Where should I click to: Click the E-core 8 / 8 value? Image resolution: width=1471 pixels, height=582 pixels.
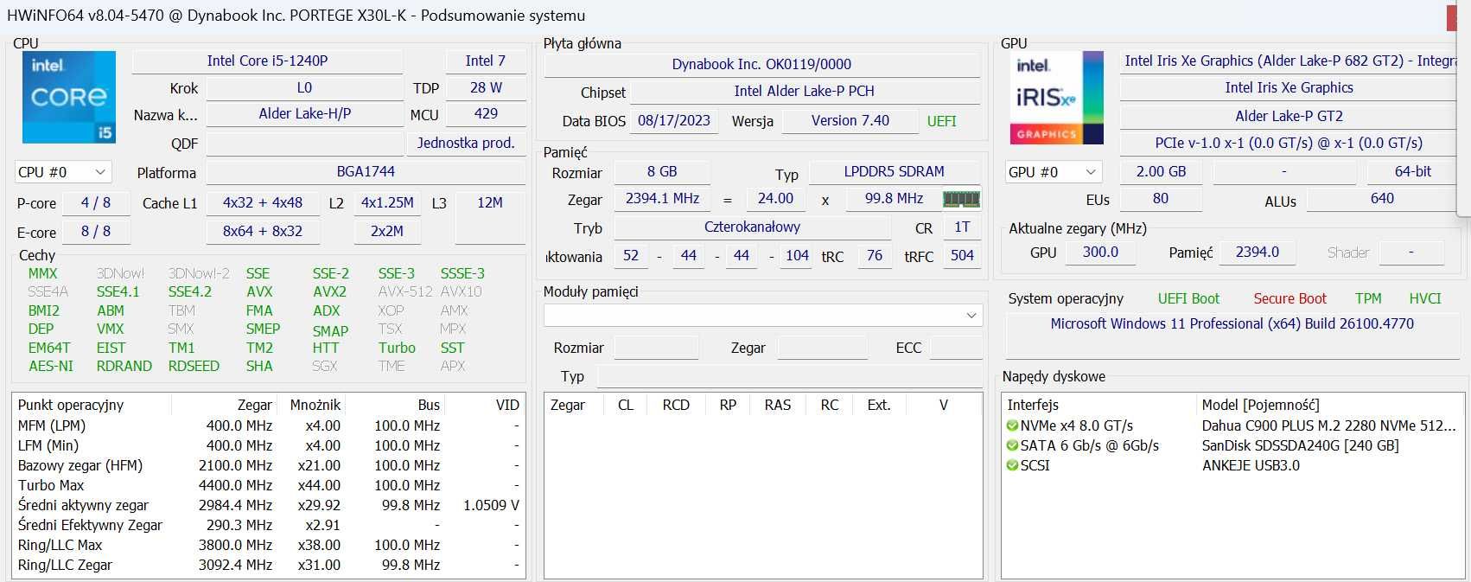(96, 231)
